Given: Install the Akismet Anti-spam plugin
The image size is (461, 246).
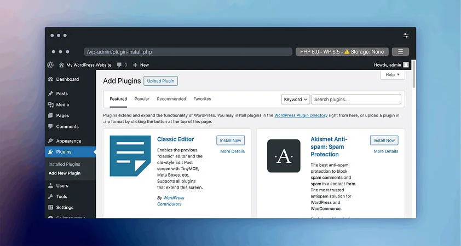Looking at the screenshot, I should pyautogui.click(x=384, y=140).
